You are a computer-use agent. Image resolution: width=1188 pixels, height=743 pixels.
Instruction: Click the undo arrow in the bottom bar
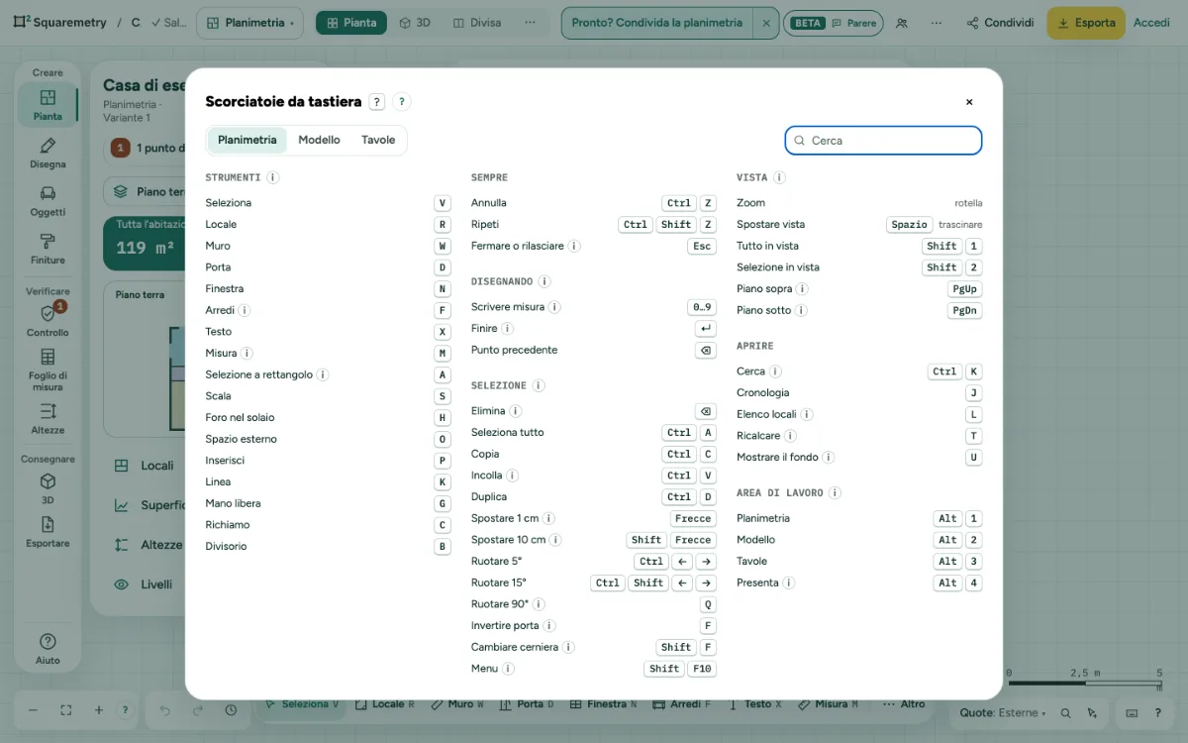pyautogui.click(x=165, y=710)
